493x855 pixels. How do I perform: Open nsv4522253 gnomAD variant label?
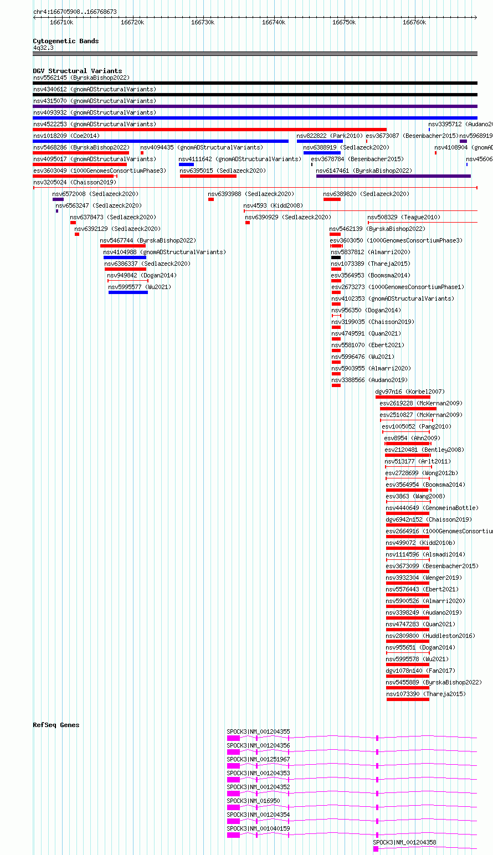(x=95, y=125)
